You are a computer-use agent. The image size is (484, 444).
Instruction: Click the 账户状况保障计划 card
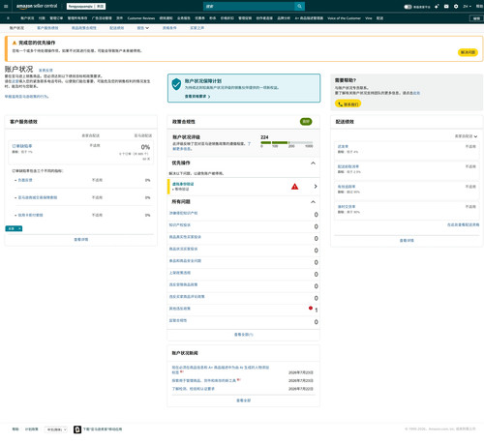tap(244, 88)
